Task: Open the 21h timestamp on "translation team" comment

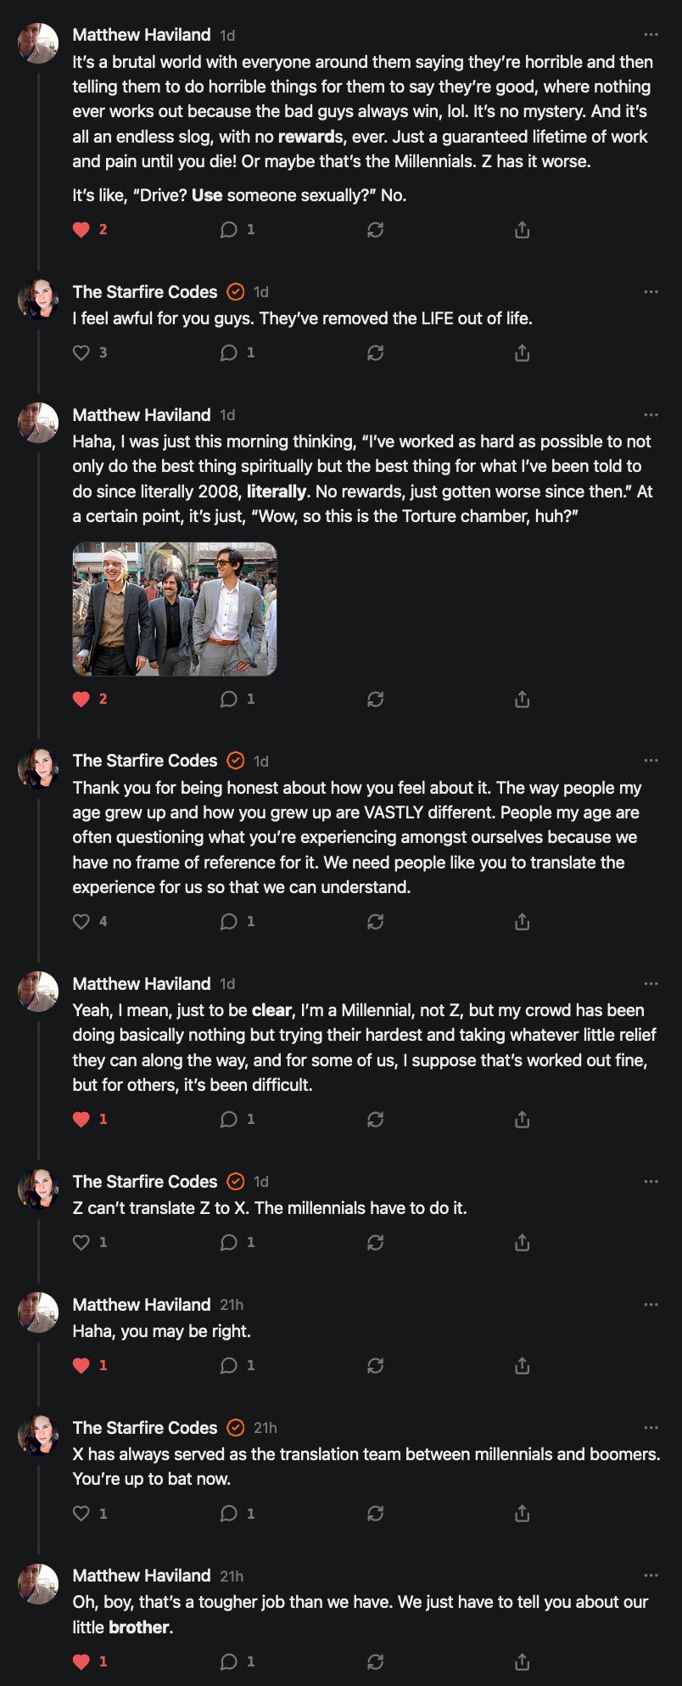Action: pos(265,1428)
